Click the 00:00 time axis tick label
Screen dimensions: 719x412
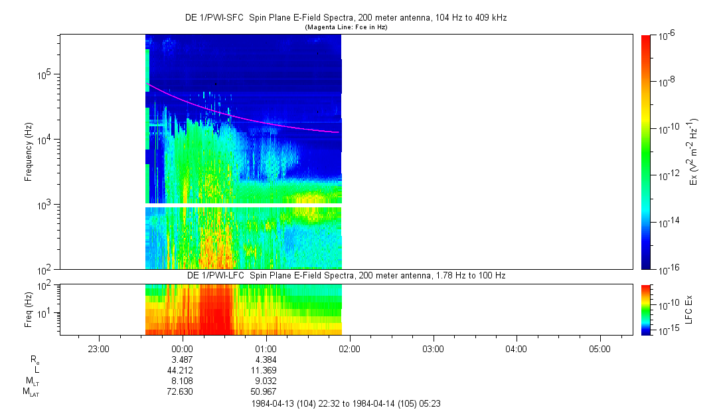pos(182,348)
